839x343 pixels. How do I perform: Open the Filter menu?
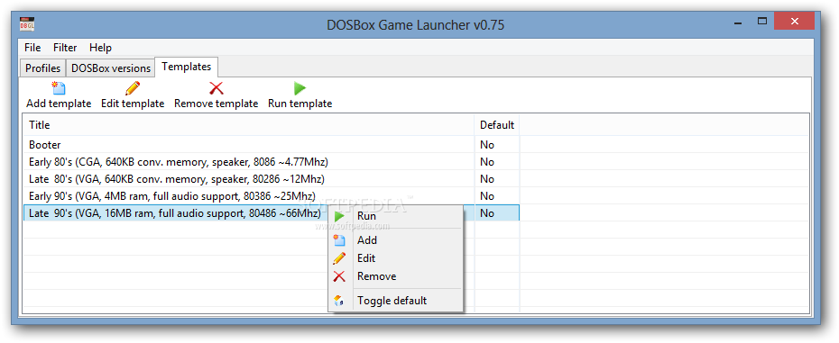click(65, 48)
